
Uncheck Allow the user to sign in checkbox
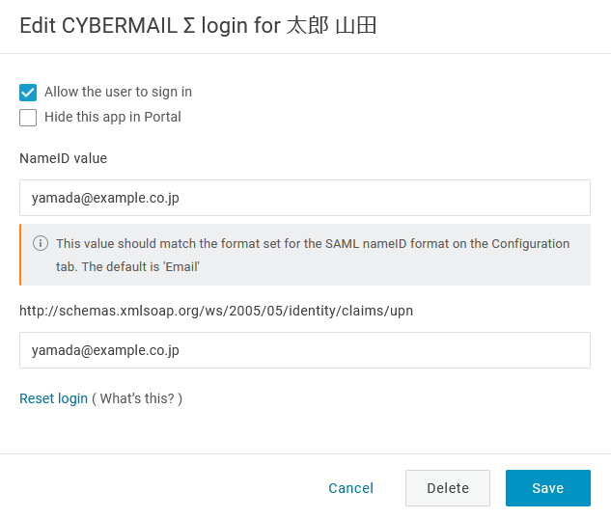[x=28, y=93]
